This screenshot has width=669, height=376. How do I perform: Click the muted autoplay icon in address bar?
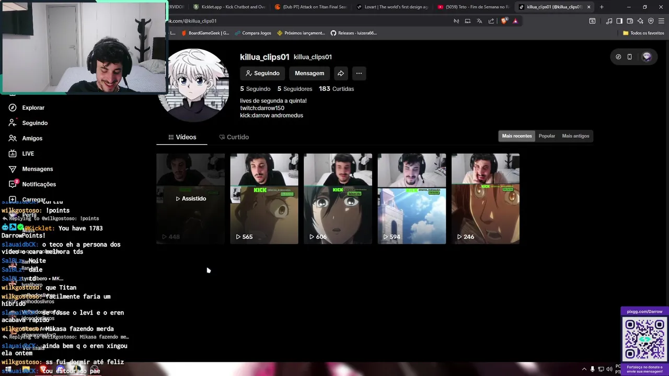(456, 21)
